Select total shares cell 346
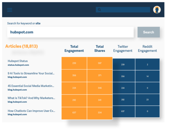 [x=100, y=88]
